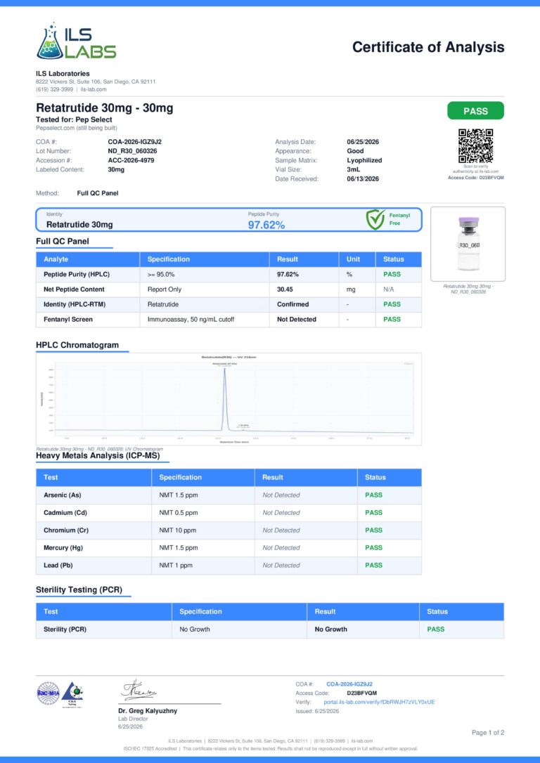Select the Retatrutide 30mg - 30mg heading
540x763 pixels.
point(105,108)
